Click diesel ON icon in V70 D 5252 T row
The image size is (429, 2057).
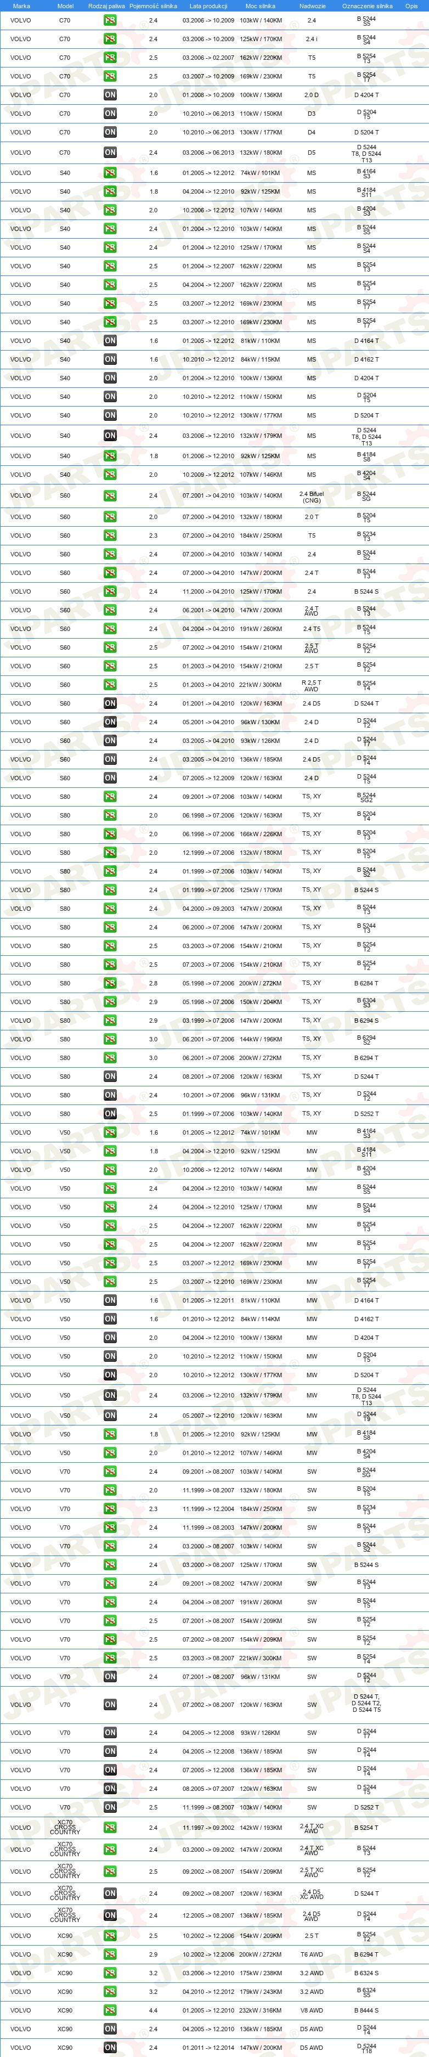click(110, 1808)
